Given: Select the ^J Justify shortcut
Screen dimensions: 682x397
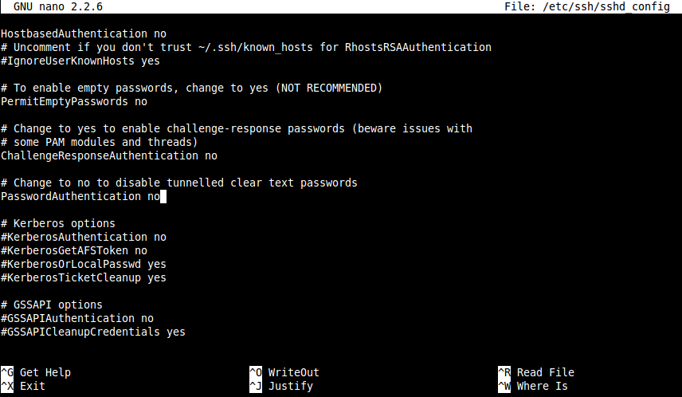Looking at the screenshot, I should click(281, 386).
